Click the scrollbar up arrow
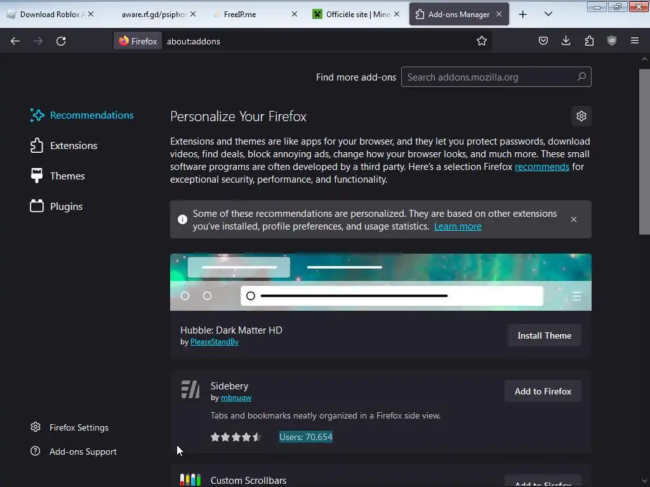Screen dimensions: 650x487 point(644,59)
